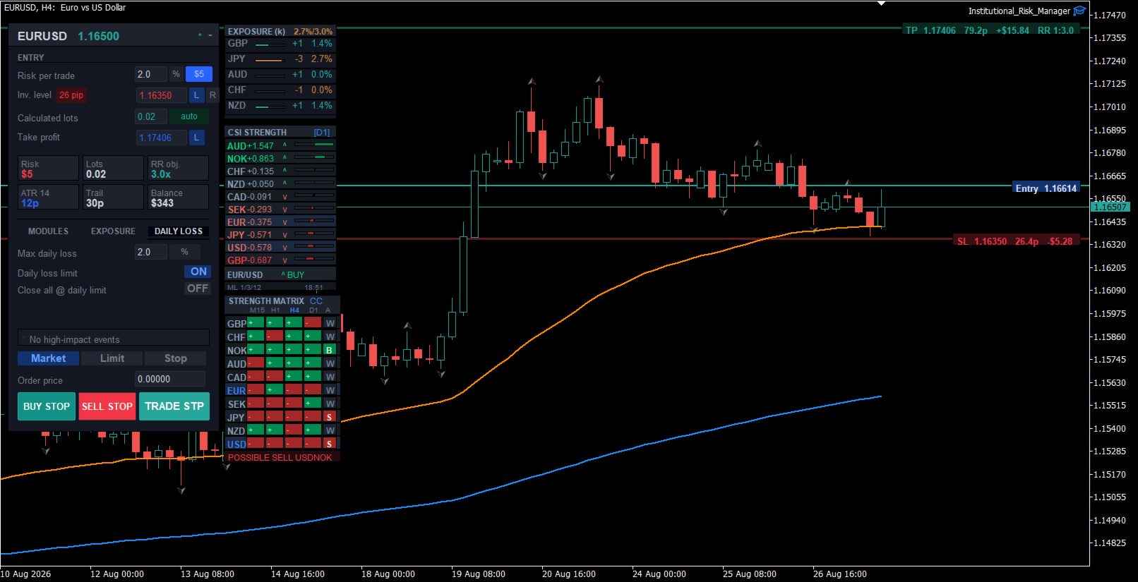The image size is (1138, 582).
Task: Switch to the EXPOSURE tab
Action: [x=113, y=231]
